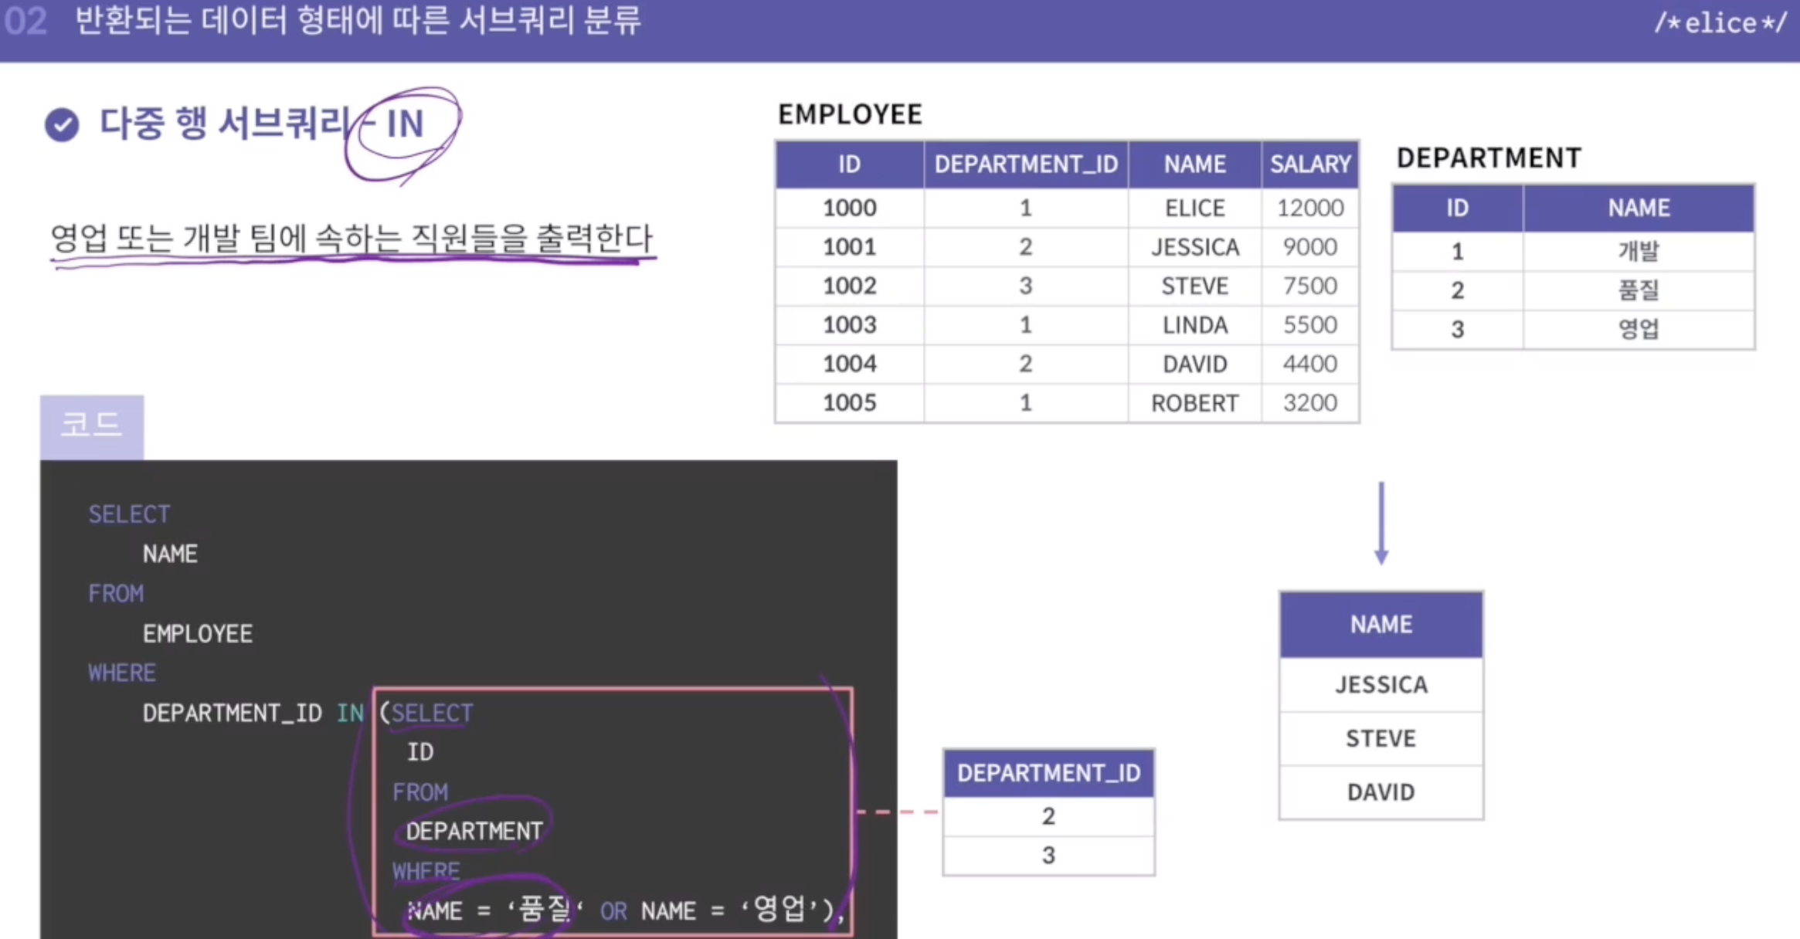Viewport: 1800px width, 939px height.
Task: Click the downward arrow above result table
Action: [x=1381, y=524]
